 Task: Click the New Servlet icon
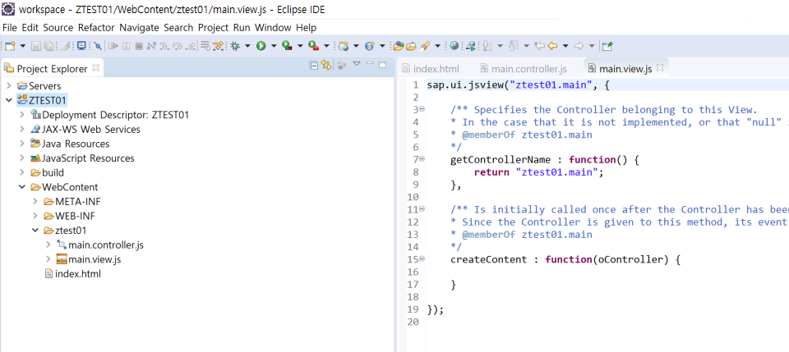pyautogui.click(x=370, y=46)
